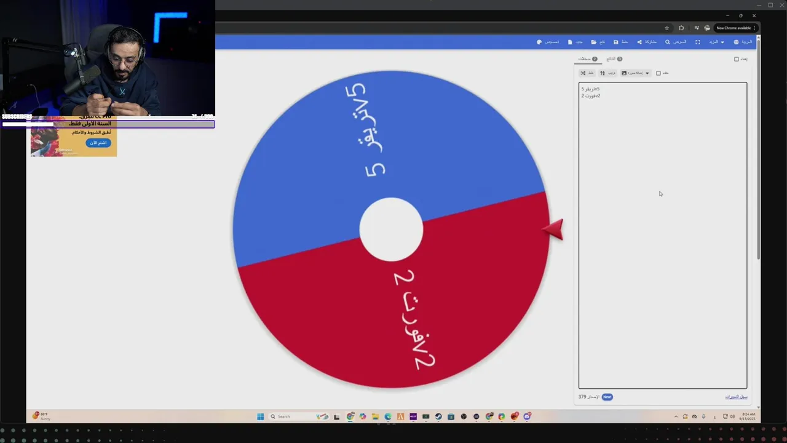Open the clock showing 8:24 AM

(748, 417)
